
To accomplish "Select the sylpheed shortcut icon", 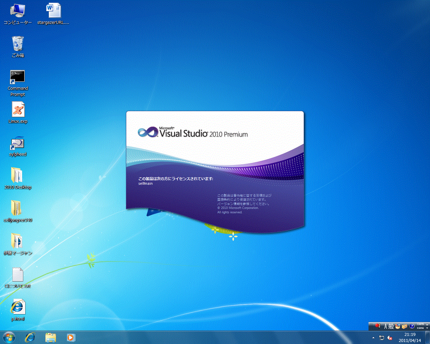I will pyautogui.click(x=18, y=146).
